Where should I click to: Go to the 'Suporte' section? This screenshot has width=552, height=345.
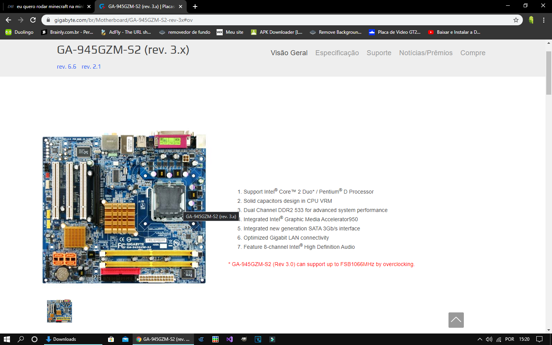click(379, 53)
